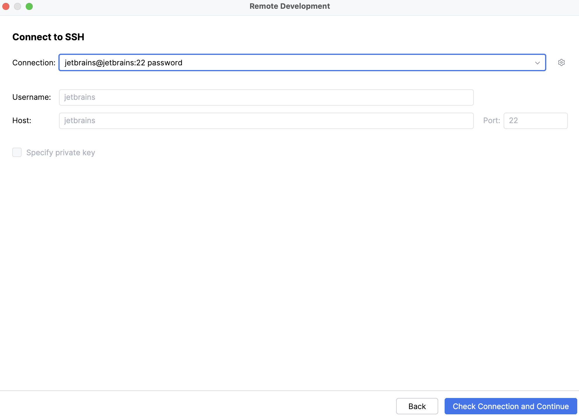This screenshot has width=579, height=419.
Task: Select the Port number field
Action: click(535, 121)
